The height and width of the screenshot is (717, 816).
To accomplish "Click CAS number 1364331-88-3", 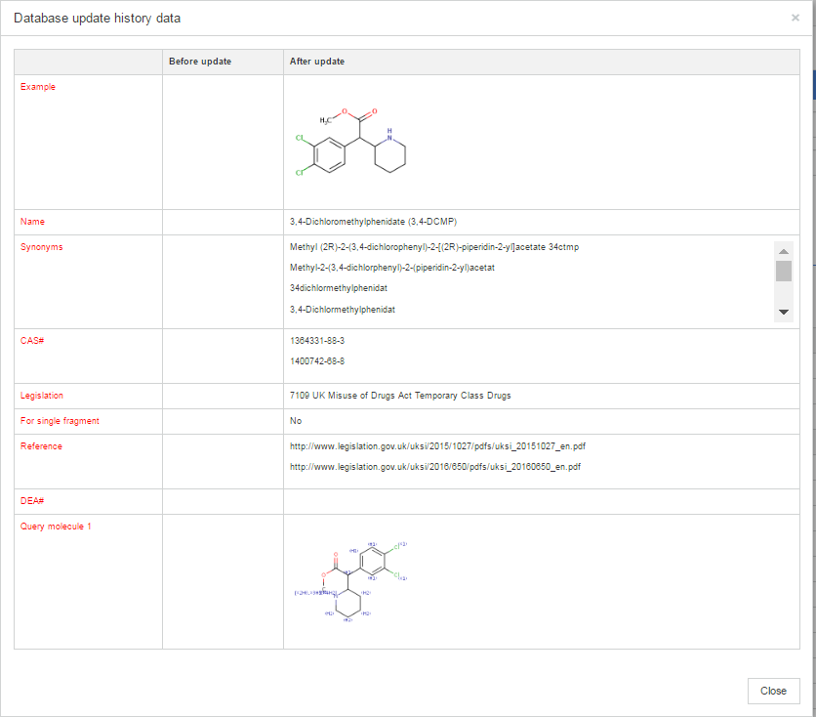I will pos(317,341).
